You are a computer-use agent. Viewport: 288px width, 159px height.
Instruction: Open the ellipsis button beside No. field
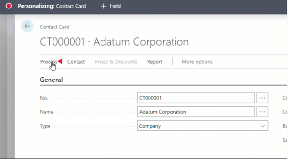pos(262,98)
